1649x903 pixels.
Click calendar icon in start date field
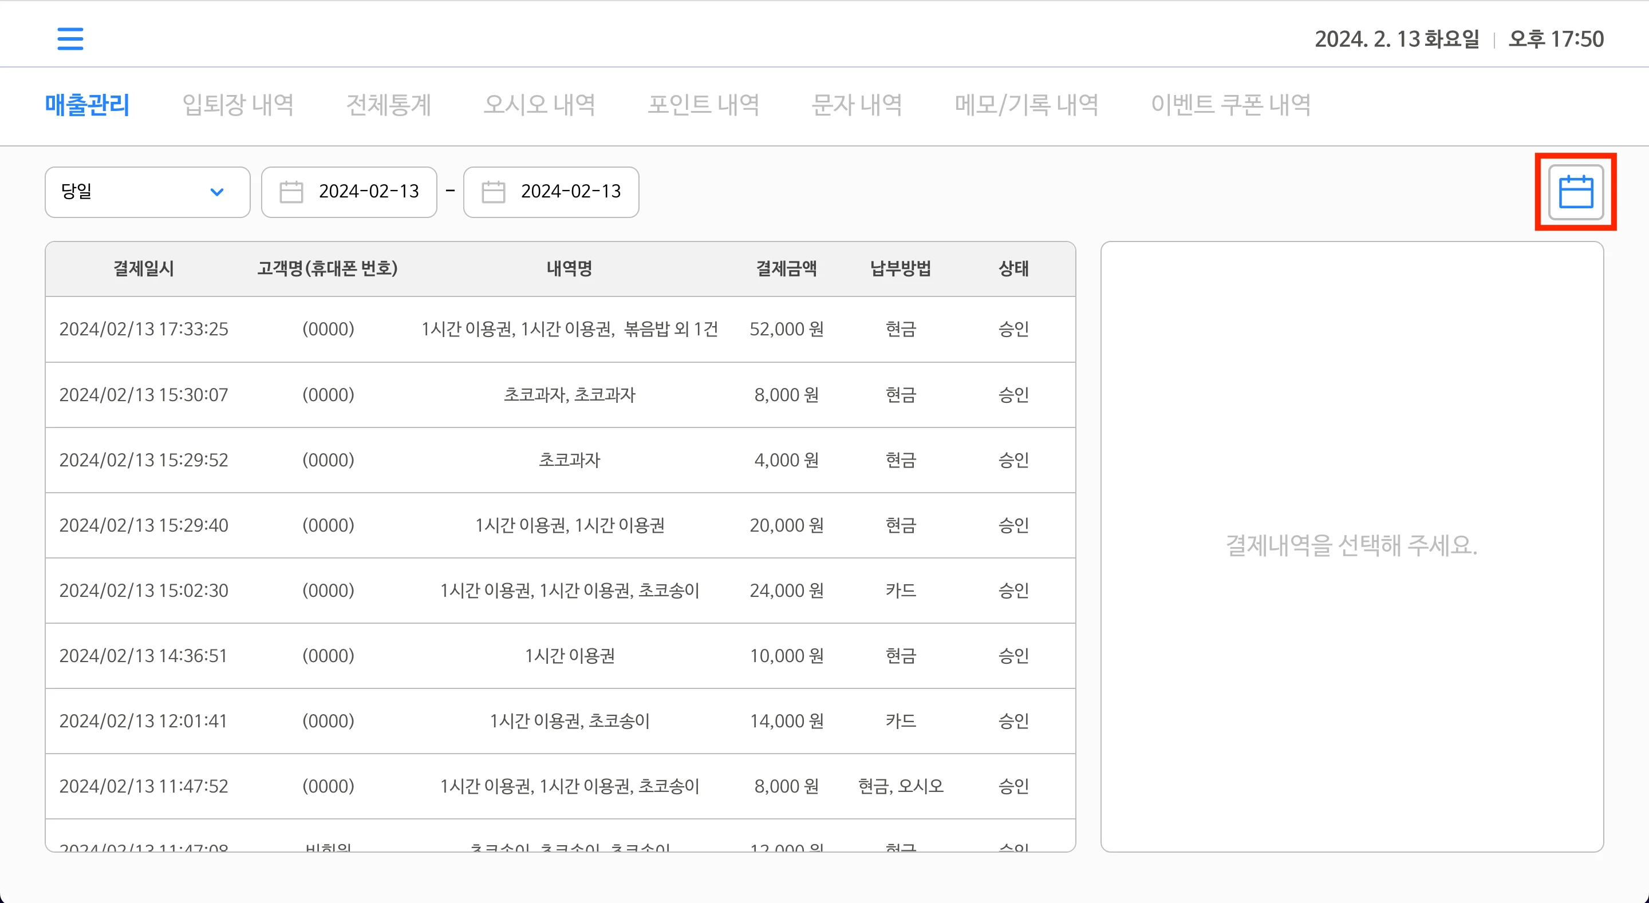[291, 191]
